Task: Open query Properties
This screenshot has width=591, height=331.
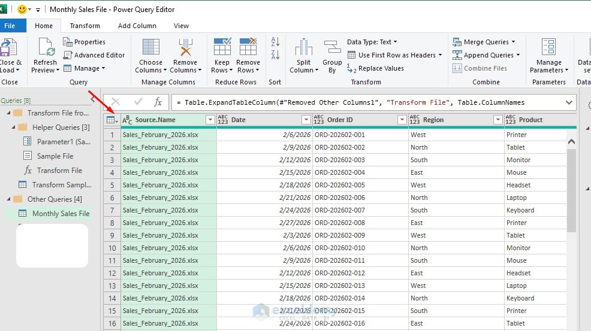Action: click(84, 42)
